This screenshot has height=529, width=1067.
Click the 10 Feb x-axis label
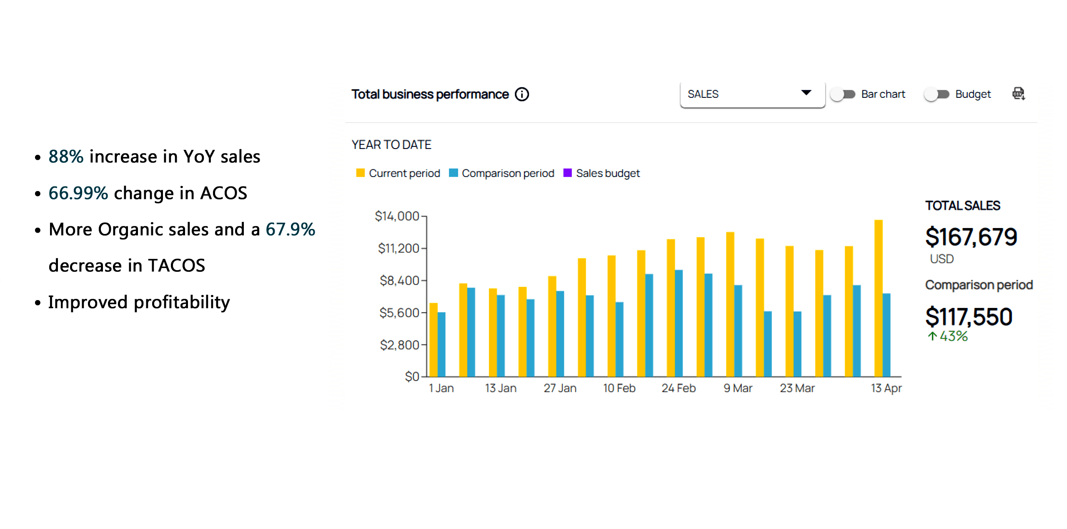pyautogui.click(x=619, y=388)
